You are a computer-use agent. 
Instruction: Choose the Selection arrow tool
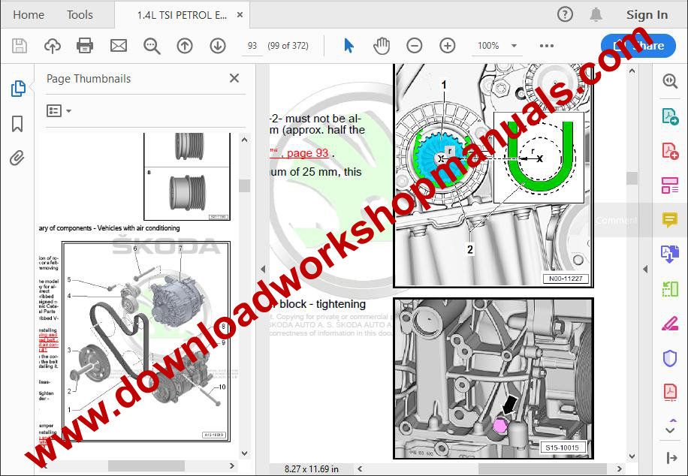[x=349, y=46]
